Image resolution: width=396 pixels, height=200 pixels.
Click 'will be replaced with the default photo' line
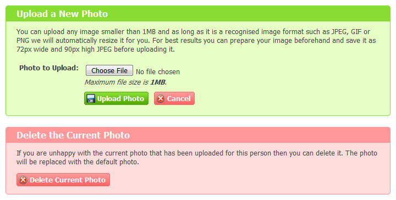point(78,162)
